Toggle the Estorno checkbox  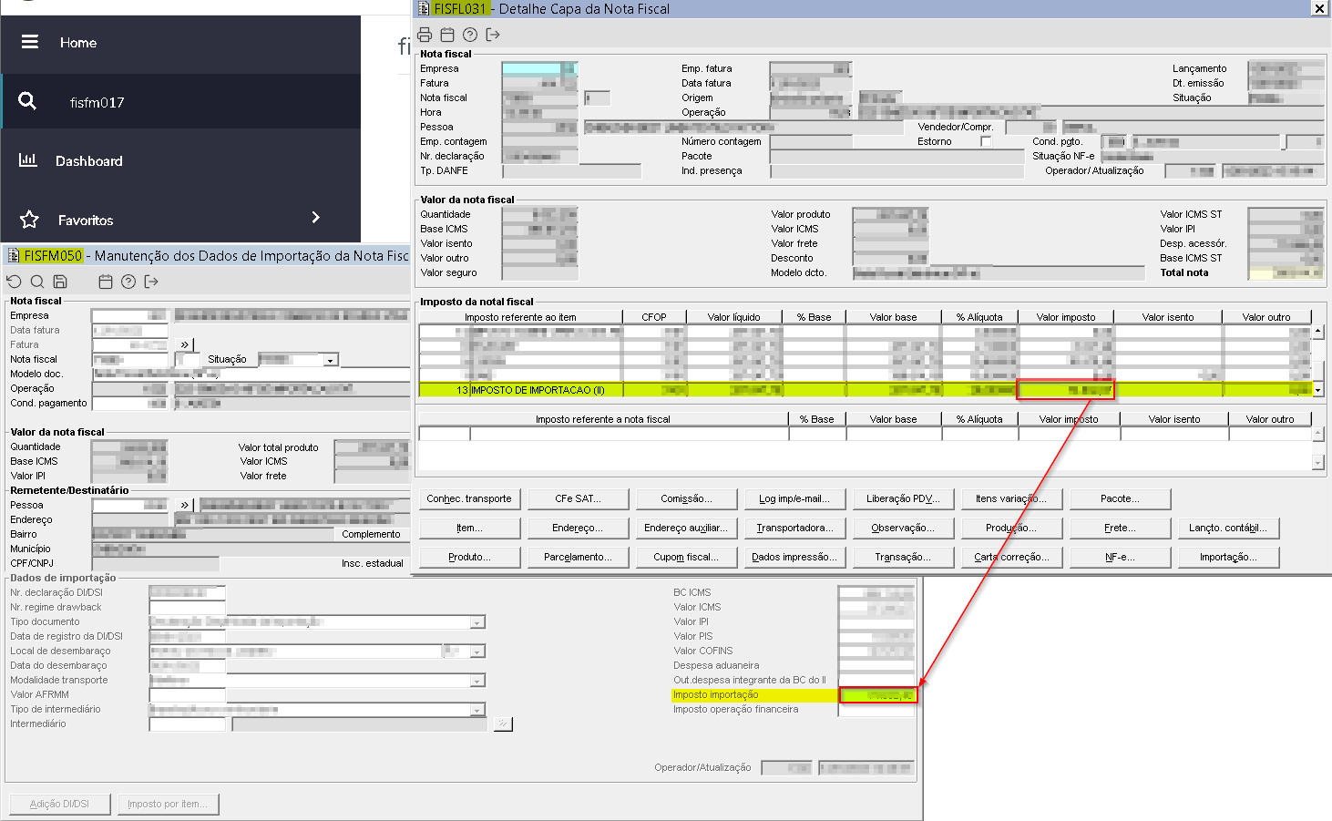click(986, 141)
